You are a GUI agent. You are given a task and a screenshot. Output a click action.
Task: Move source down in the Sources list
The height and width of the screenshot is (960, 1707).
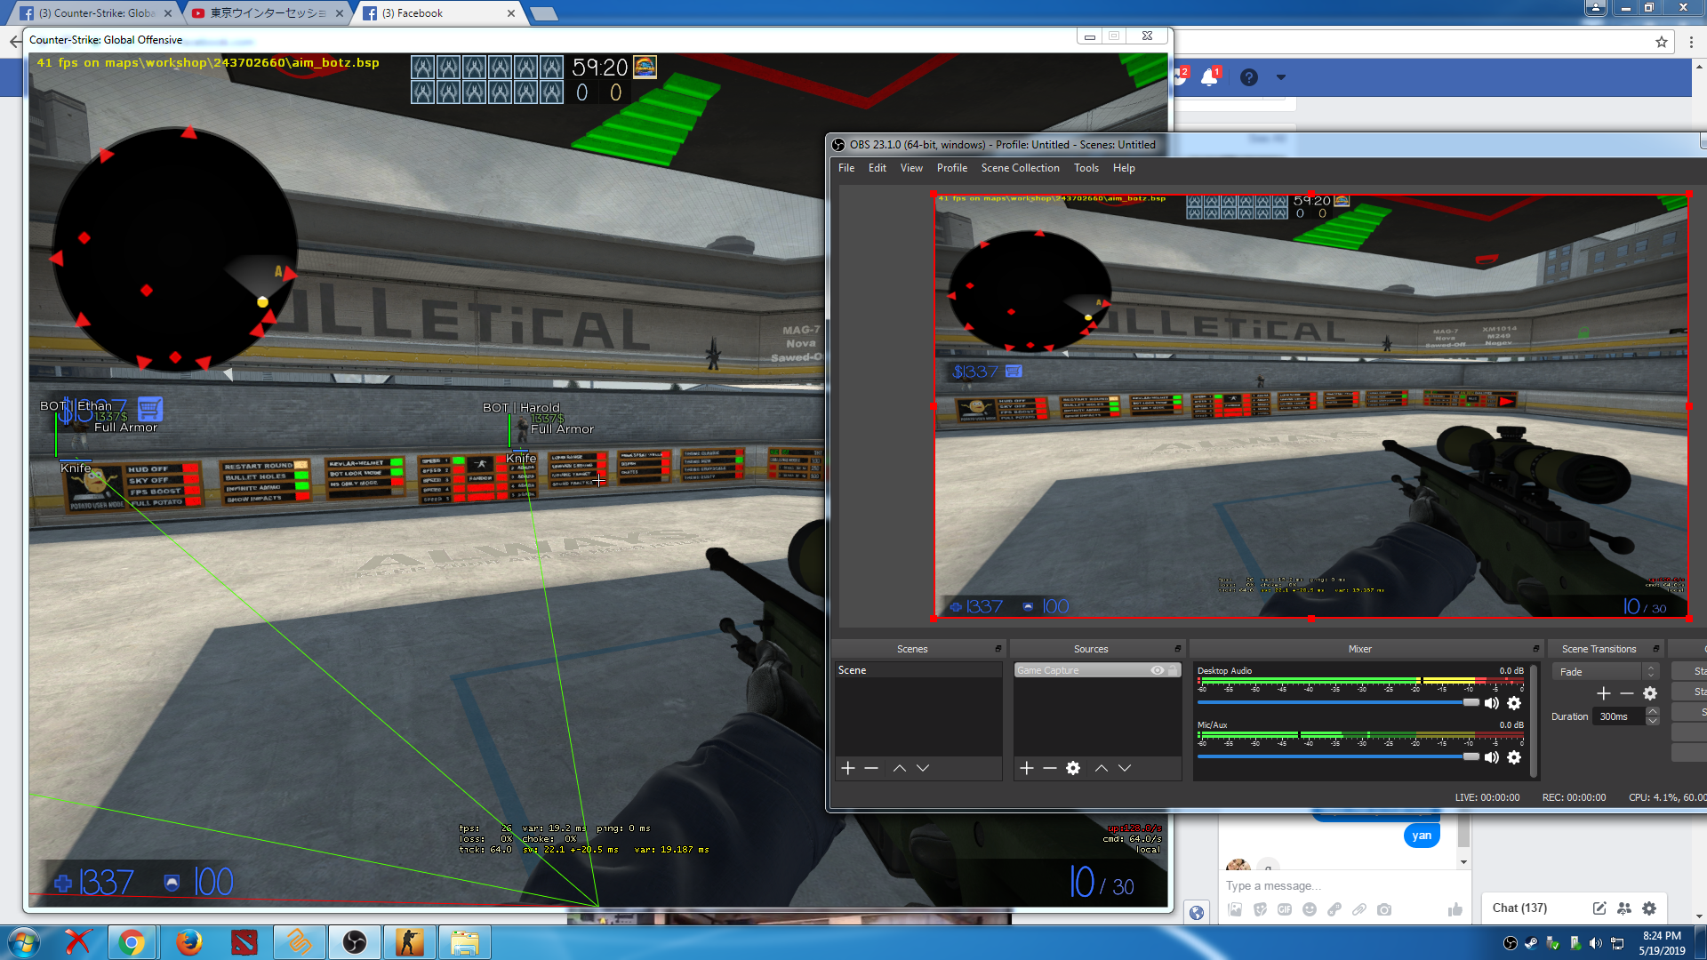(x=1125, y=768)
